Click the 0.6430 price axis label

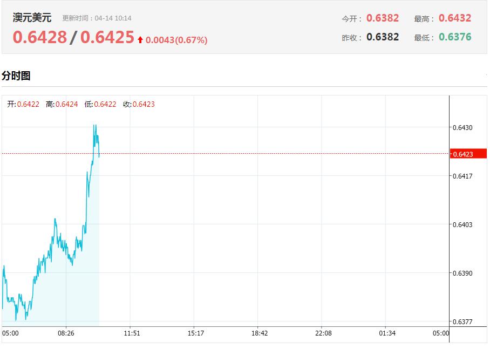coord(463,128)
